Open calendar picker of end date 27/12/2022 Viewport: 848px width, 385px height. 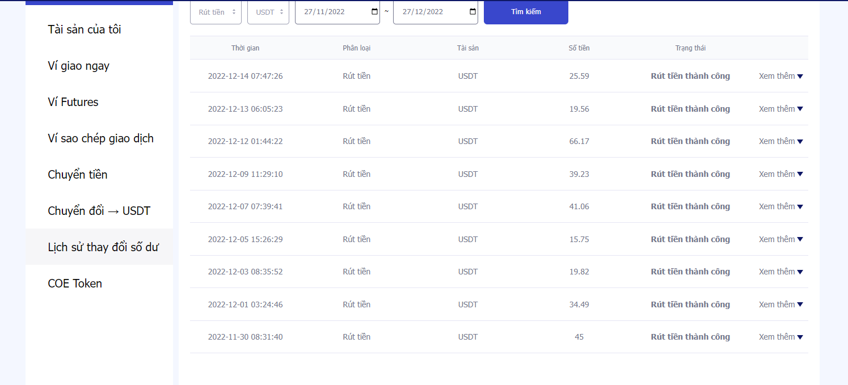click(x=473, y=12)
